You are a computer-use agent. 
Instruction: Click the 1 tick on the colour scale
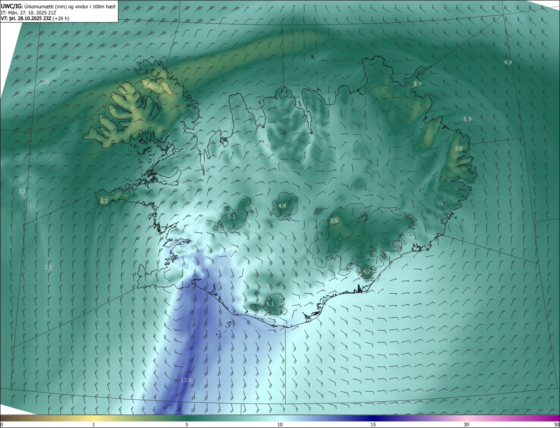[94, 424]
